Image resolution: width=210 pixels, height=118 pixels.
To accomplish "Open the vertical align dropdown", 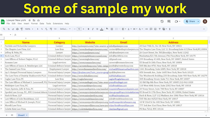I will coord(129,29).
